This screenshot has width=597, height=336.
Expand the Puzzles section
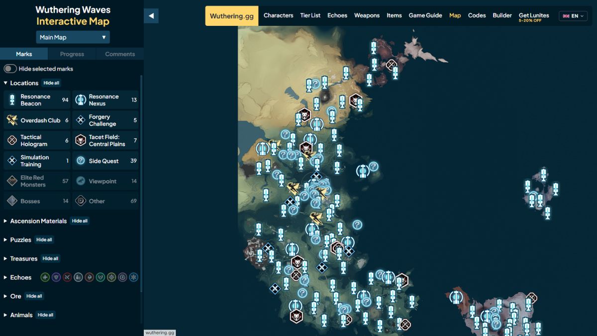pyautogui.click(x=17, y=240)
